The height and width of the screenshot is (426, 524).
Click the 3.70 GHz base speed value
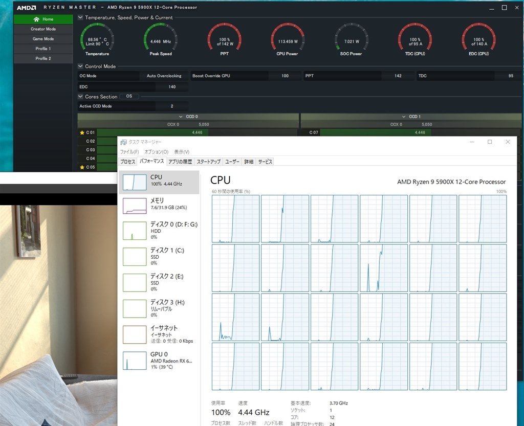[339, 403]
